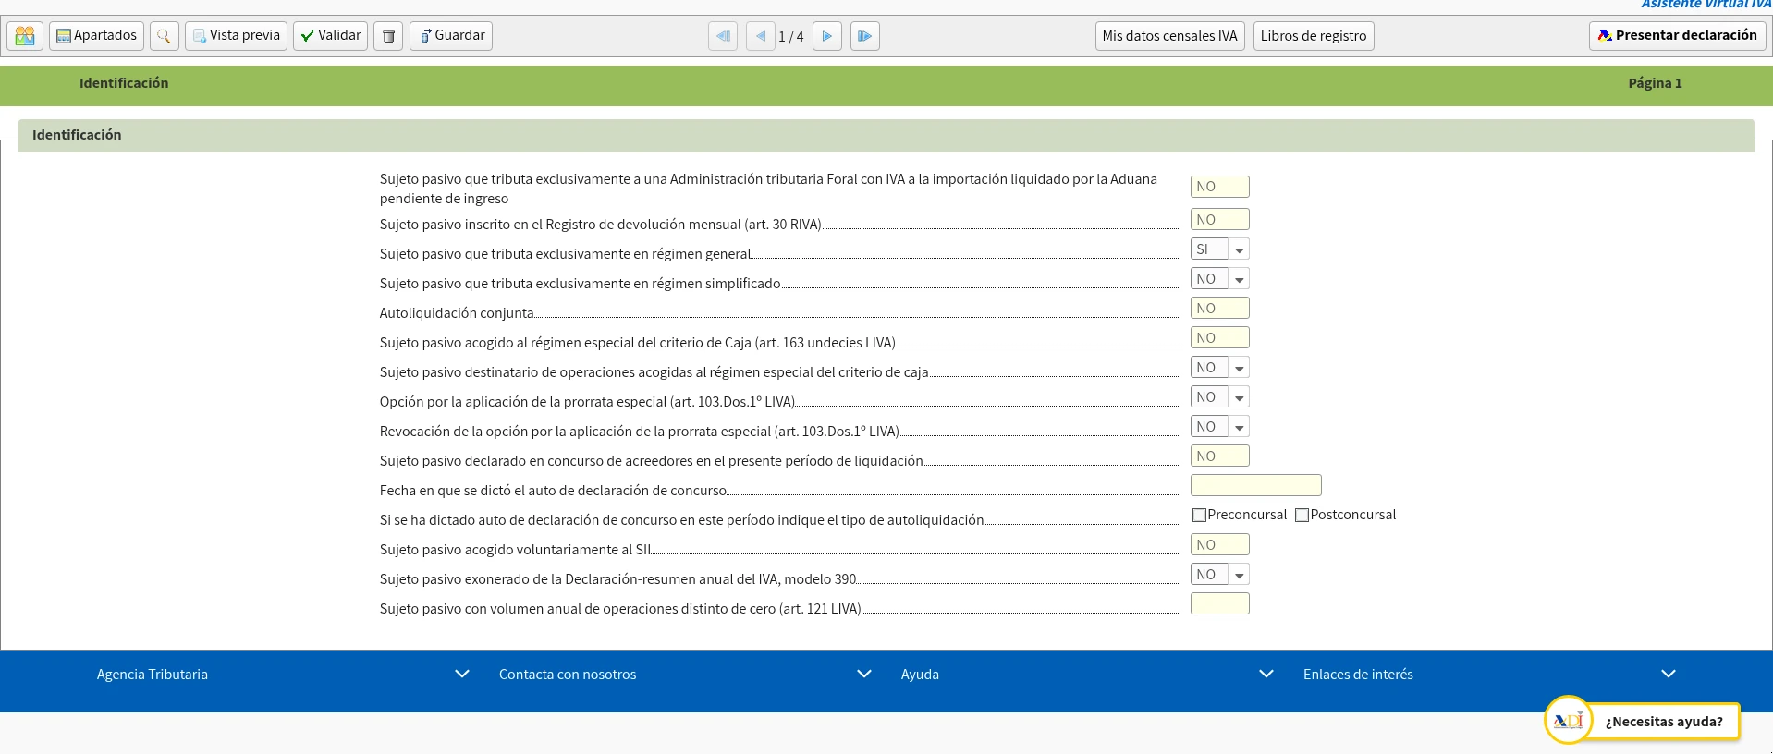Click the trash can delete icon
Image resolution: width=1773 pixels, height=754 pixels.
(x=388, y=36)
